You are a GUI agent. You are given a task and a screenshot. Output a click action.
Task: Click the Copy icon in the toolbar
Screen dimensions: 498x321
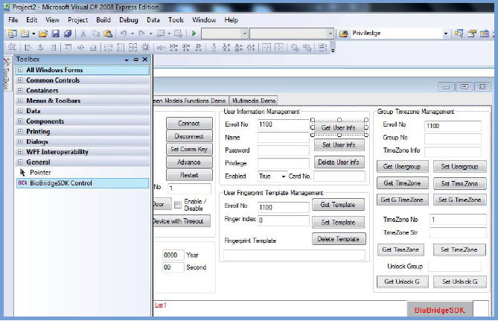(95, 33)
